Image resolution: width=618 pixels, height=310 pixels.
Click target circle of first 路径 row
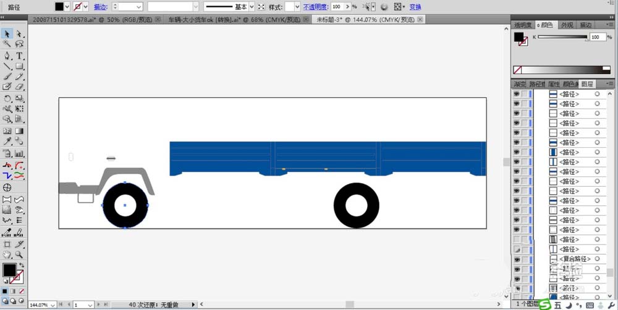597,94
